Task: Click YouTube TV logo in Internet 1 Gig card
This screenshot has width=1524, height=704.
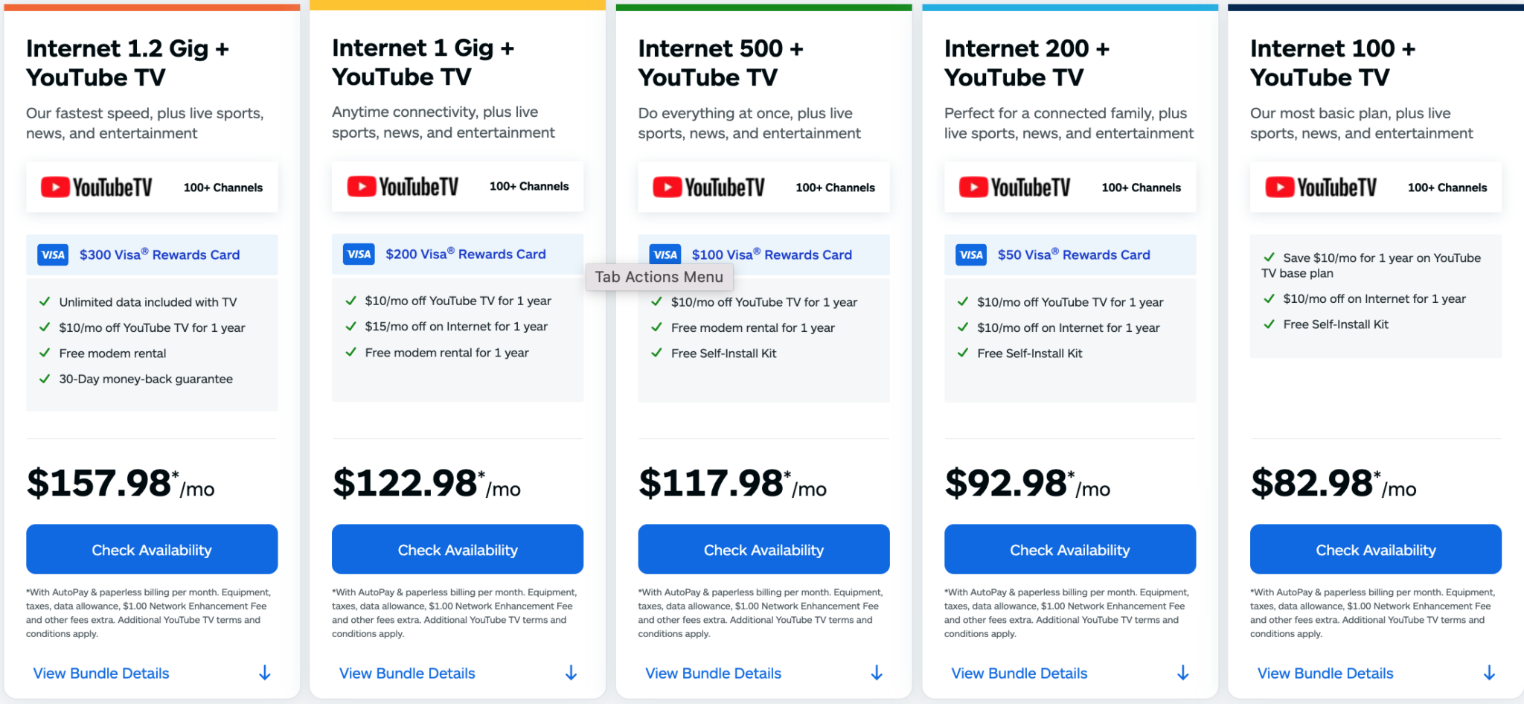Action: pyautogui.click(x=403, y=186)
